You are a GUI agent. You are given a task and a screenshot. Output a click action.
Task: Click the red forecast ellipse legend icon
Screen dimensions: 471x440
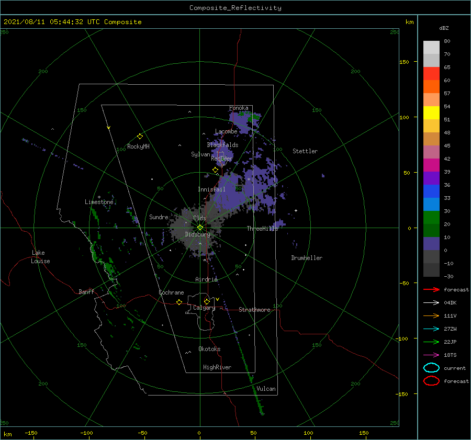[x=431, y=381]
